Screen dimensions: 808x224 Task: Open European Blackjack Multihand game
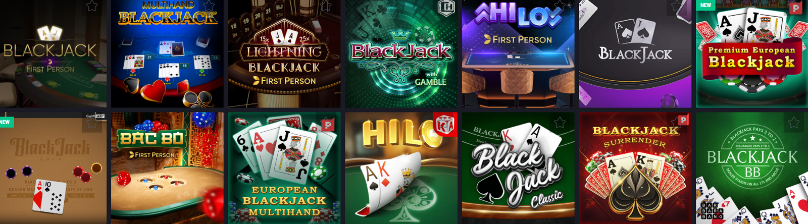pos(284,168)
